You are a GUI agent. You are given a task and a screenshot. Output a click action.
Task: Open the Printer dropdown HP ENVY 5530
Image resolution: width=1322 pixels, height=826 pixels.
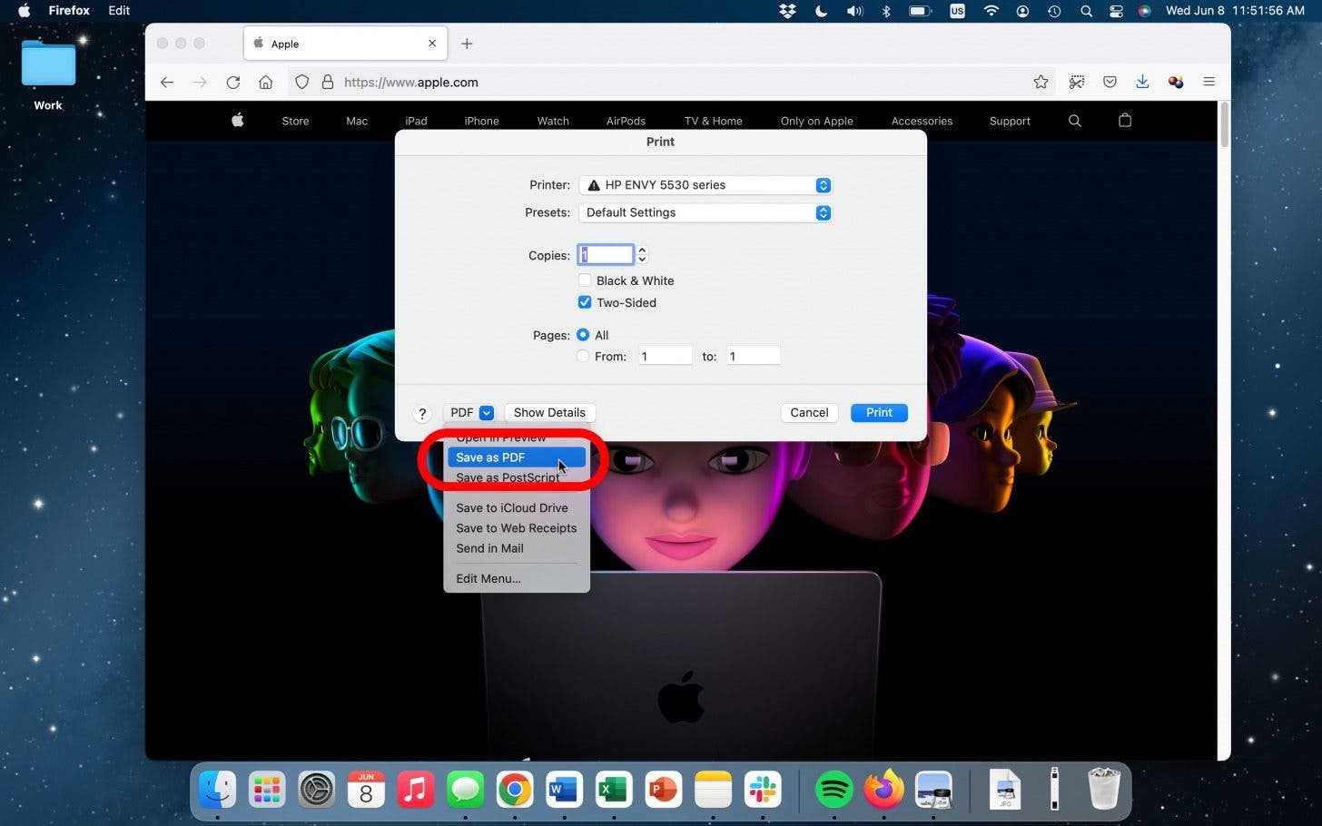(x=705, y=185)
